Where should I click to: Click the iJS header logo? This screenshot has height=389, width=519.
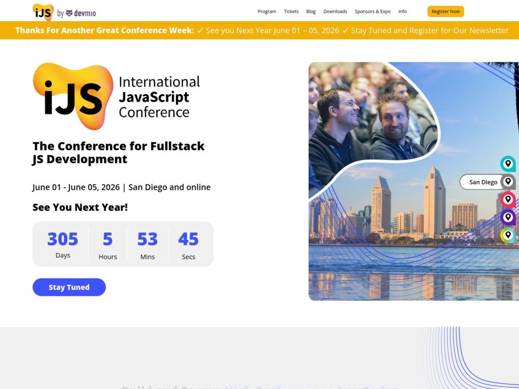43,11
